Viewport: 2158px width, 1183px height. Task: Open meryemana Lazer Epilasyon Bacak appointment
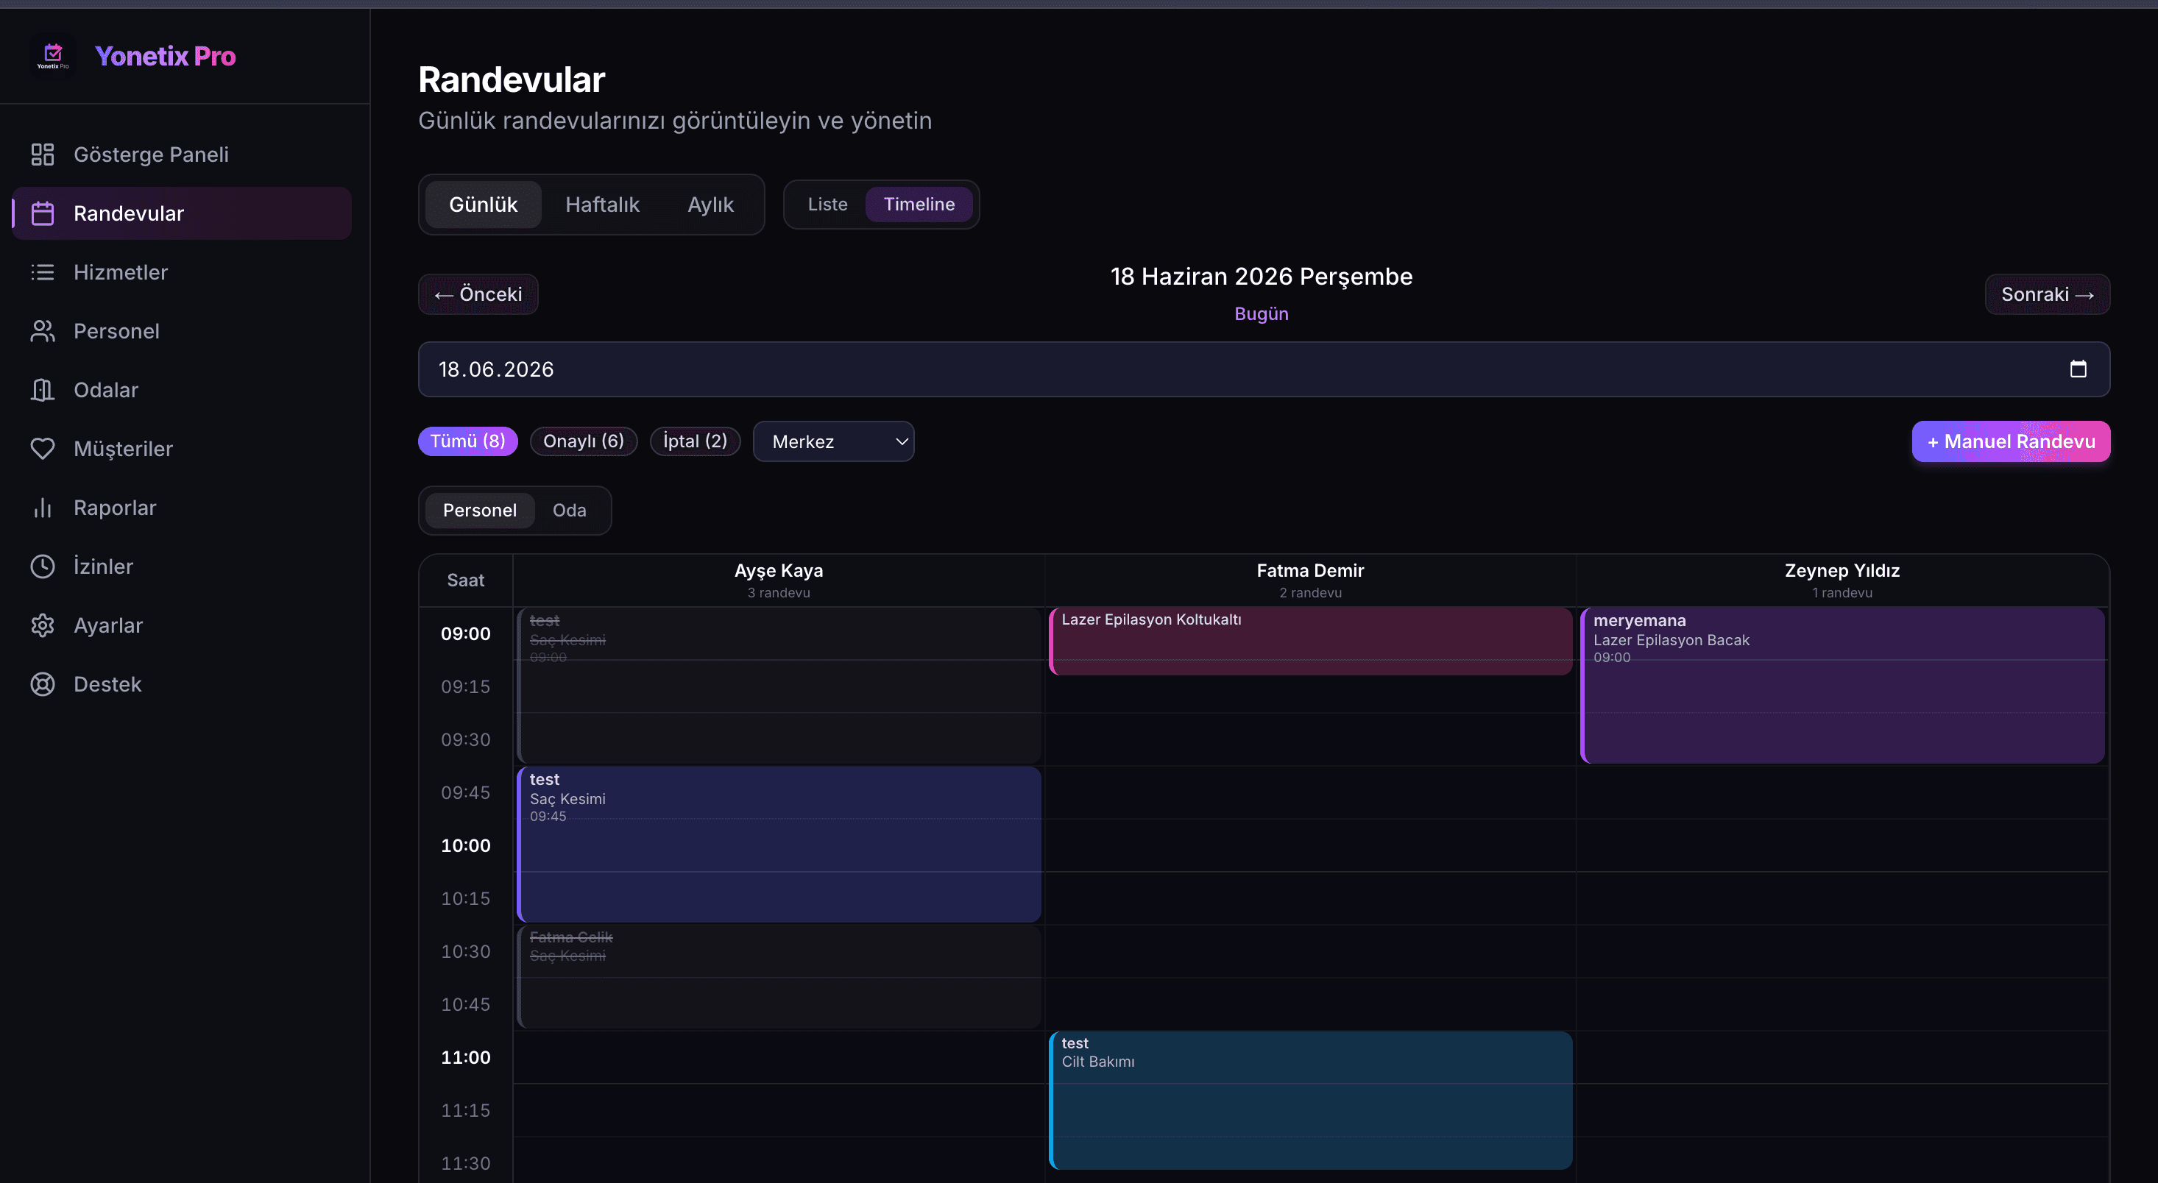1842,684
